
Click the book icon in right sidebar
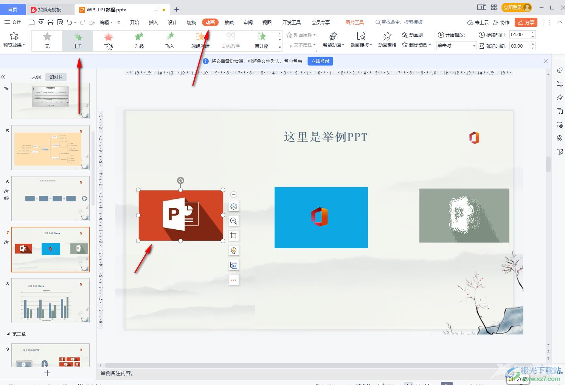click(560, 152)
